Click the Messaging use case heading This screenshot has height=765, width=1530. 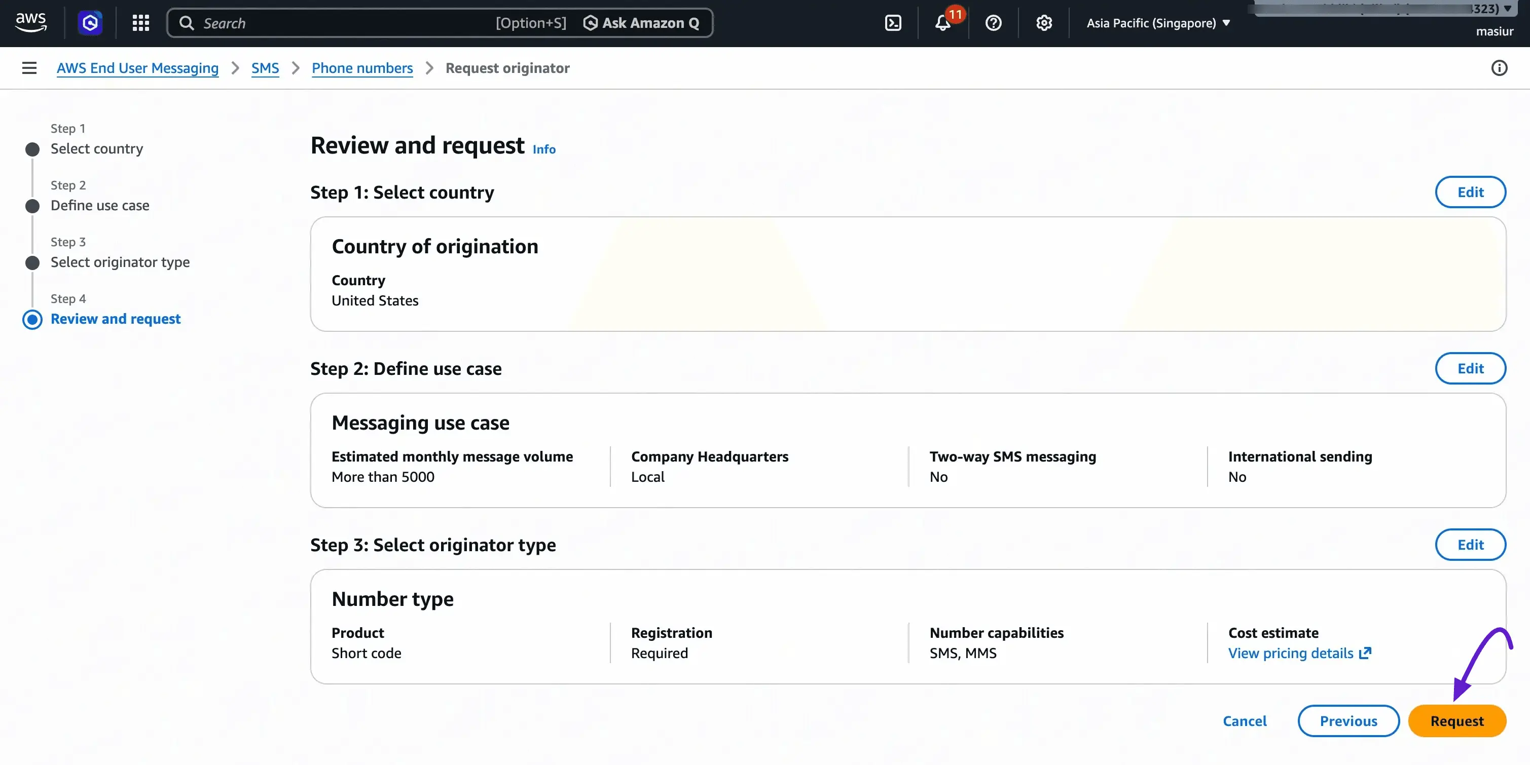coord(420,422)
